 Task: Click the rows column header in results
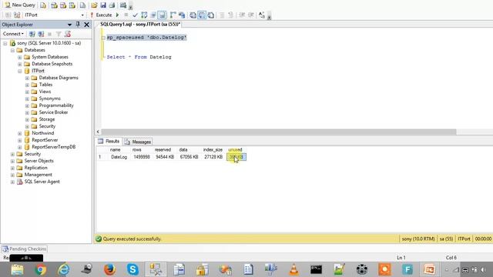pyautogui.click(x=137, y=150)
